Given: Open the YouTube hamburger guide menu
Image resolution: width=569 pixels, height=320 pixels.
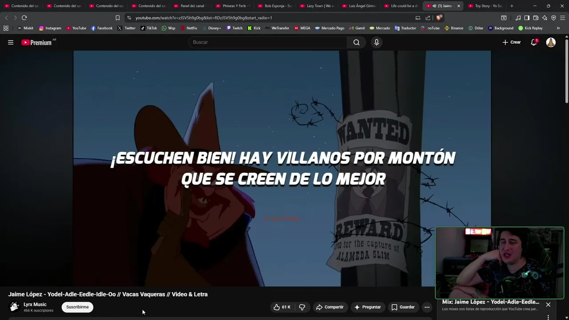Looking at the screenshot, I should pos(11,42).
